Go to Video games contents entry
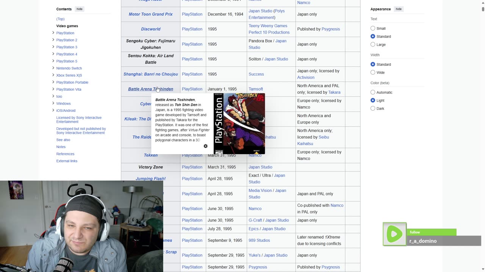The height and width of the screenshot is (272, 485). [x=67, y=26]
